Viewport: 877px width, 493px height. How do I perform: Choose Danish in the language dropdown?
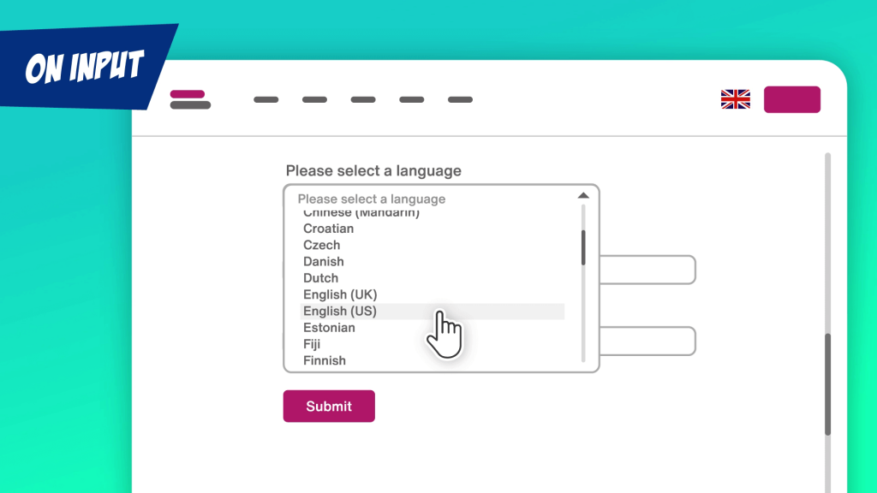tap(323, 262)
